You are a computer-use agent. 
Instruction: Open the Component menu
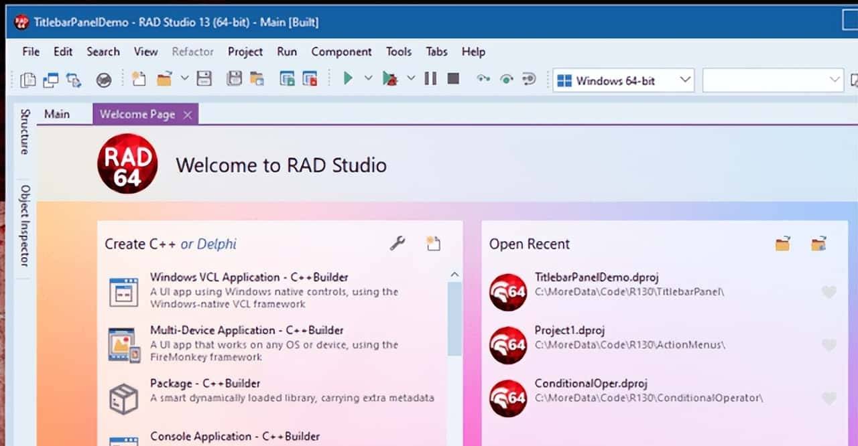(x=341, y=52)
